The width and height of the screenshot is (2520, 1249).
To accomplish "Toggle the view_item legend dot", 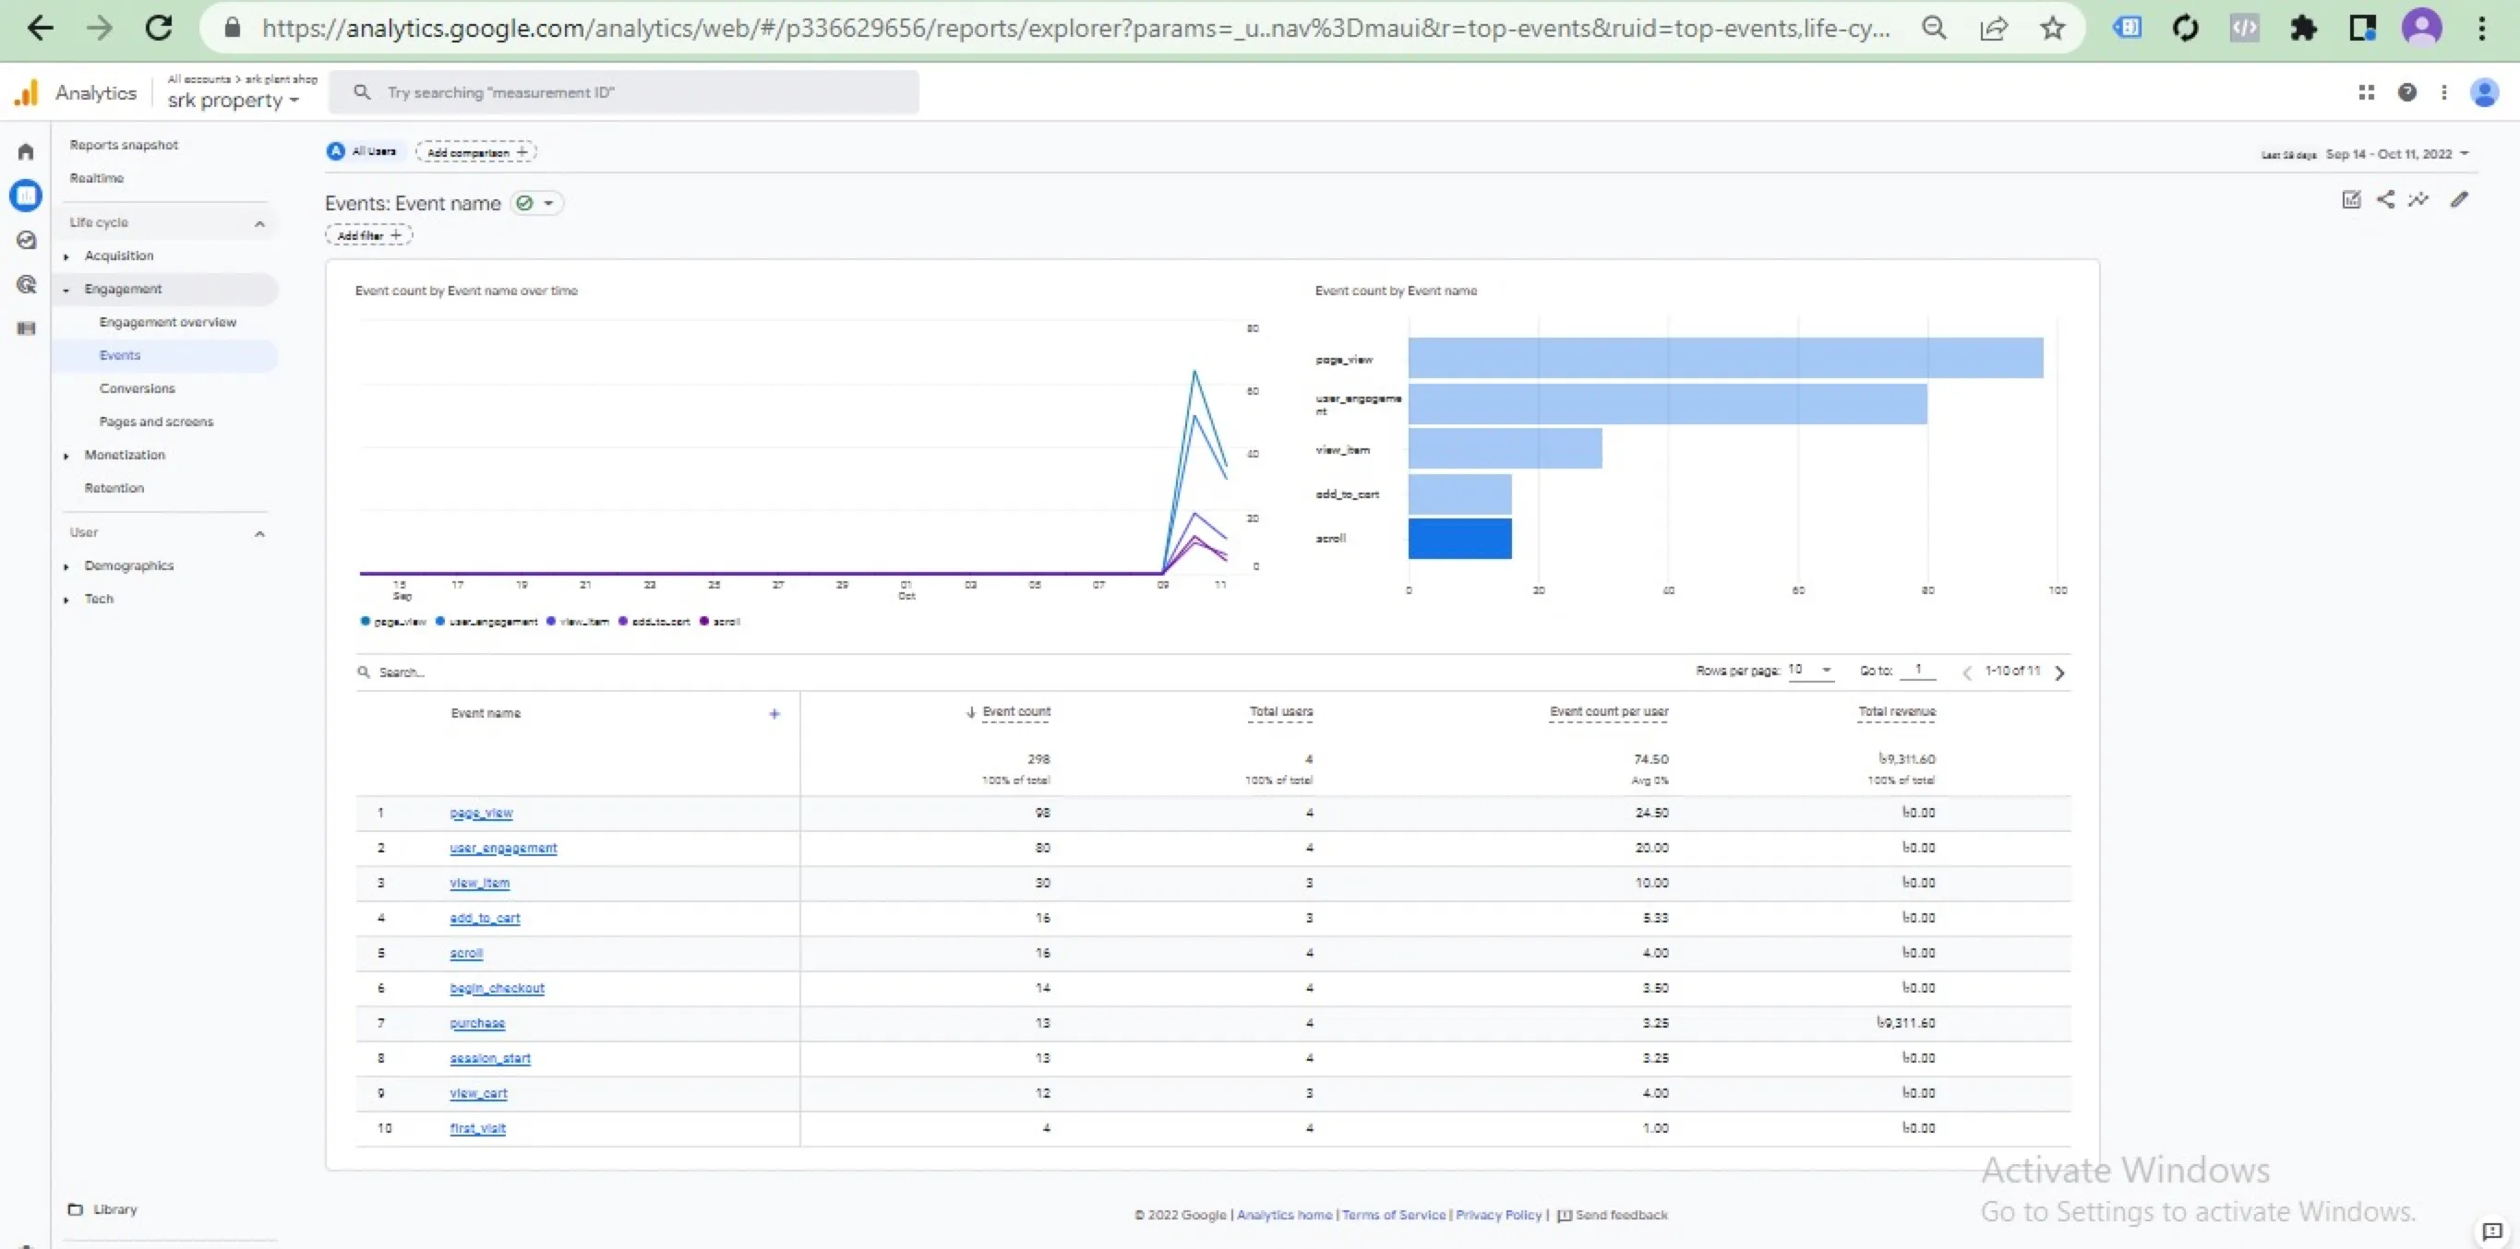I will [551, 621].
